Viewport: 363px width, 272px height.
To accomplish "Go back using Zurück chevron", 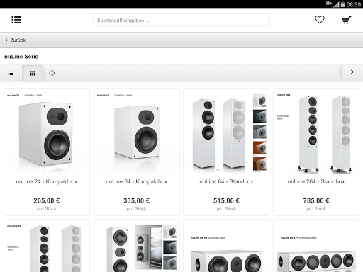I will point(16,40).
